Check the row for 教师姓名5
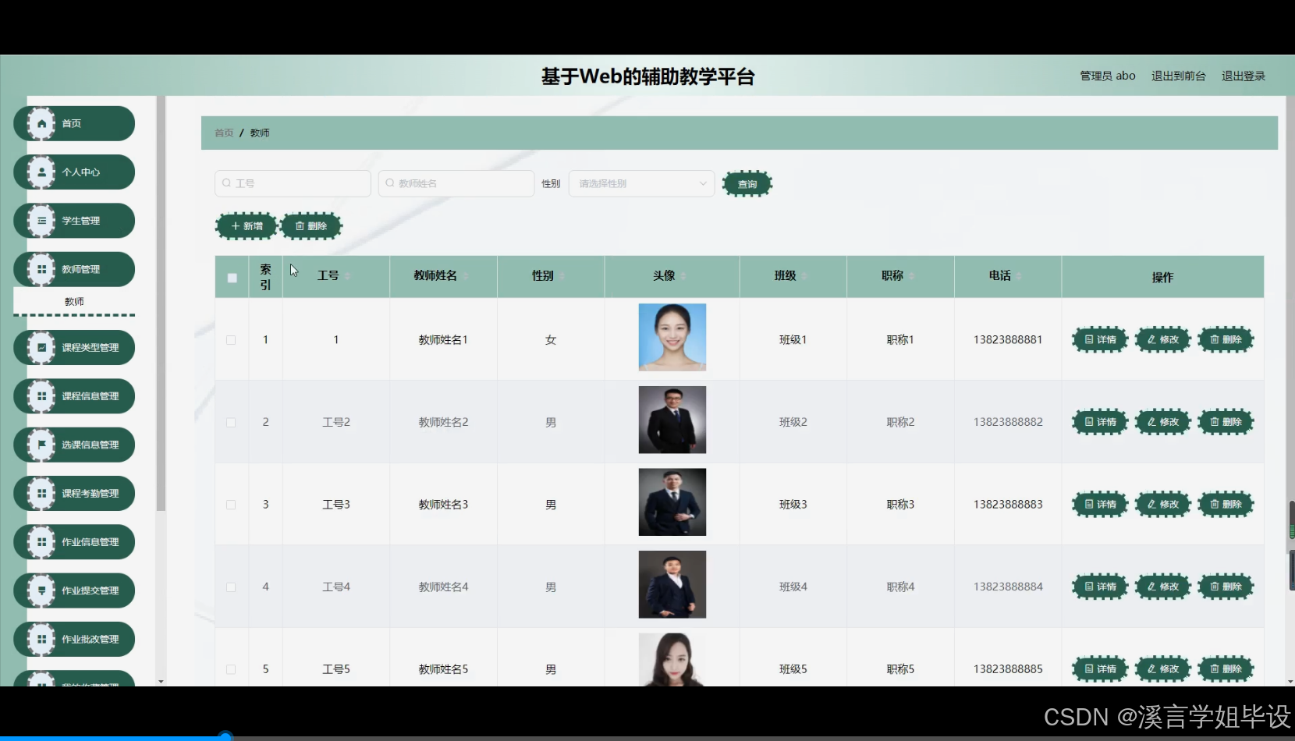Image resolution: width=1295 pixels, height=741 pixels. coord(231,669)
